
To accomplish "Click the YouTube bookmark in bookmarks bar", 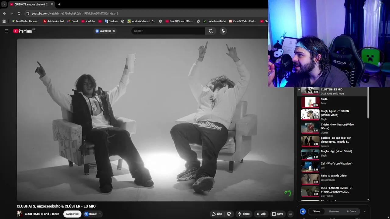I will coord(88,21).
